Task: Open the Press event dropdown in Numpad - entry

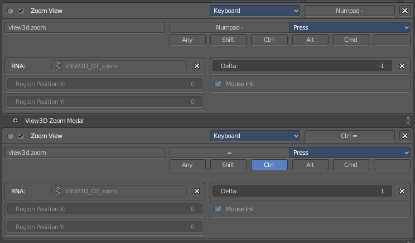Action: pos(350,27)
